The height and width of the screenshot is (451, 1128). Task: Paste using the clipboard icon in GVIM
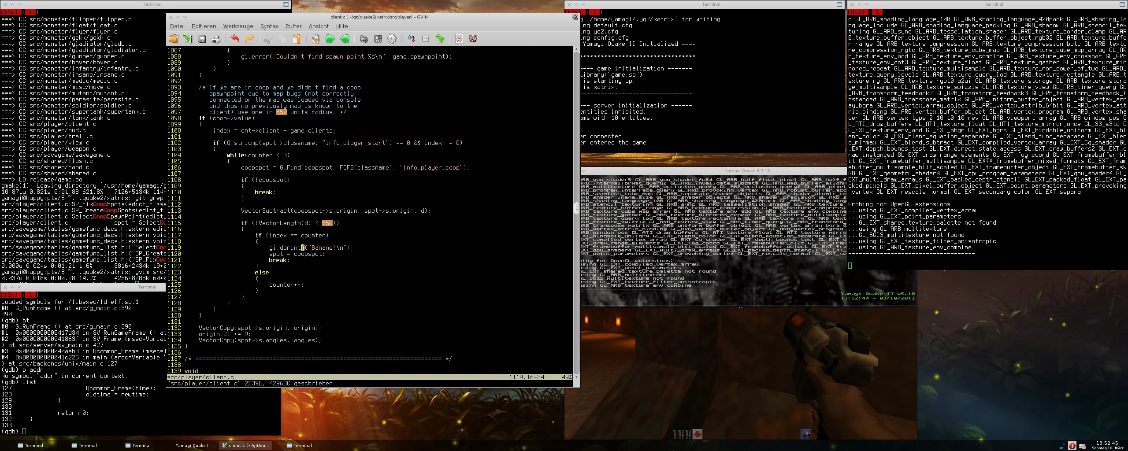pyautogui.click(x=296, y=39)
